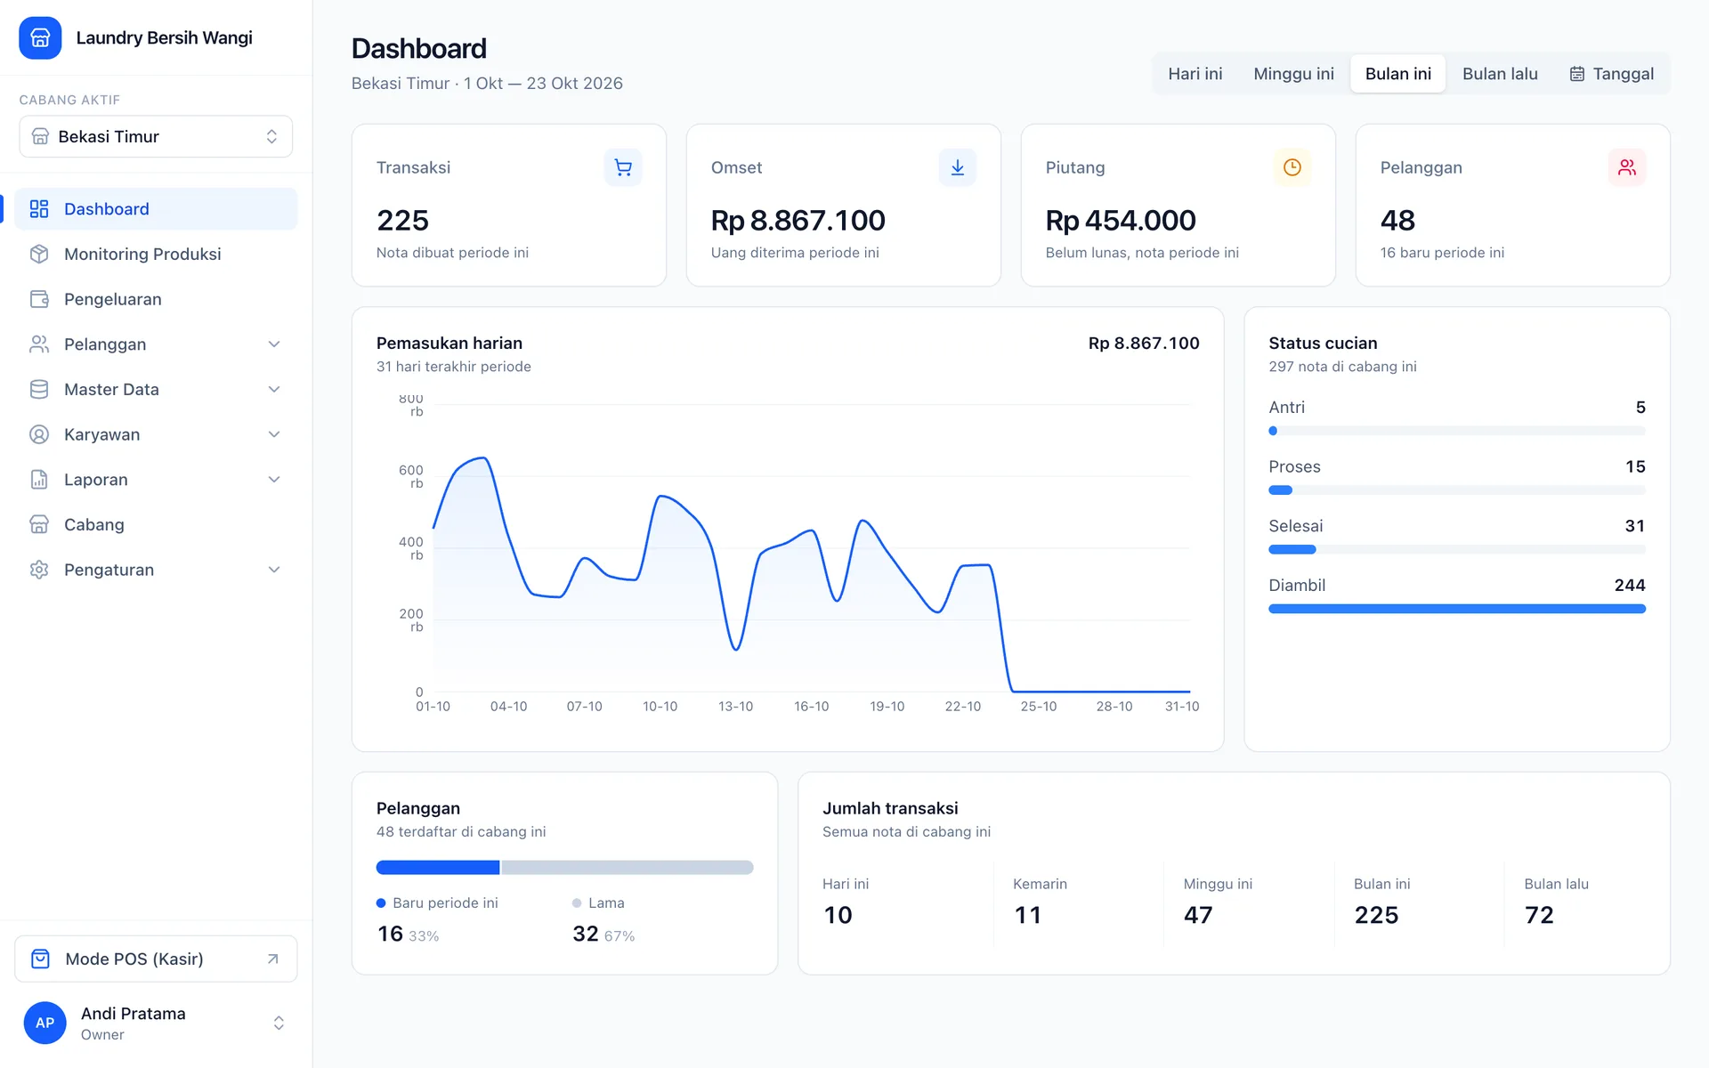Click the Baru vs Lama customer ratio bar

coord(565,867)
